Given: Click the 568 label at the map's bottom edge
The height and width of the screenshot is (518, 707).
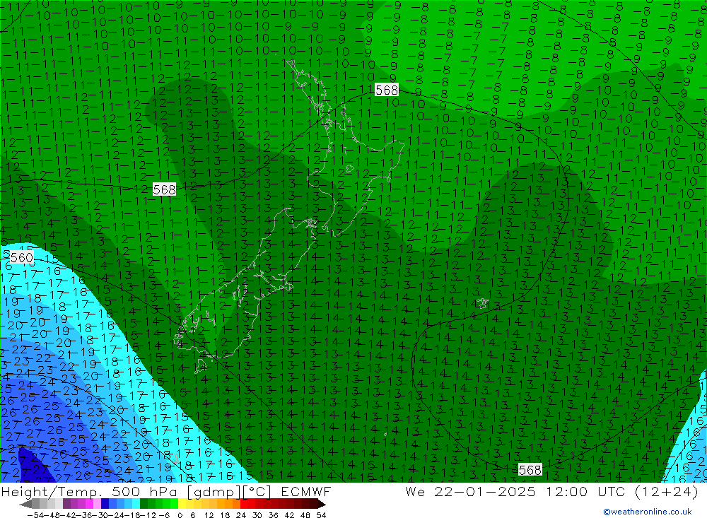Looking at the screenshot, I should tap(530, 470).
